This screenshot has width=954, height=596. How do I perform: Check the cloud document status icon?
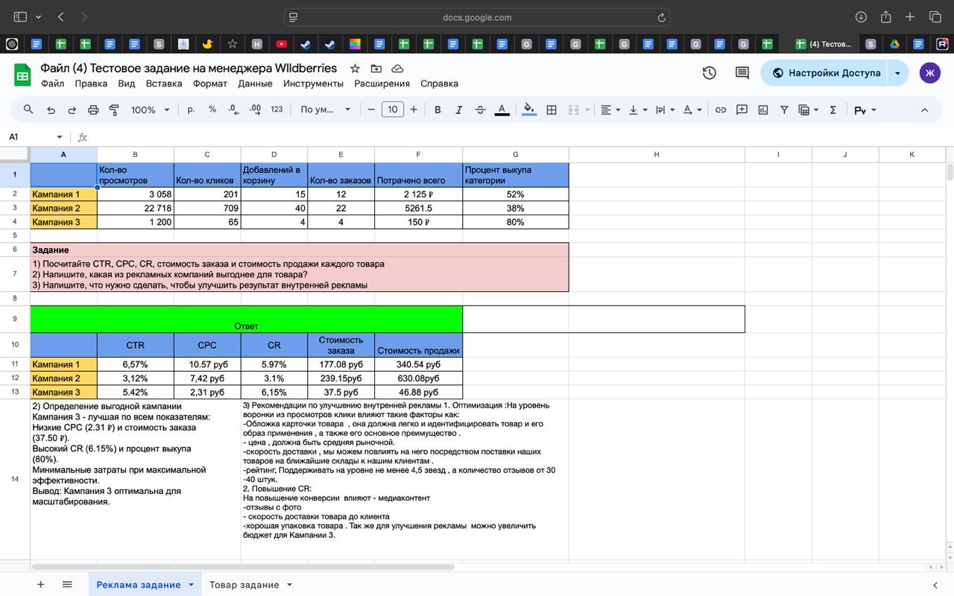click(397, 69)
